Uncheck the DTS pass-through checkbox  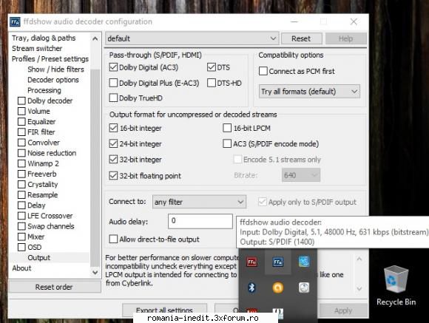[212, 67]
